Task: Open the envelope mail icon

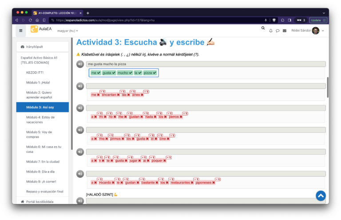Action: (x=285, y=31)
